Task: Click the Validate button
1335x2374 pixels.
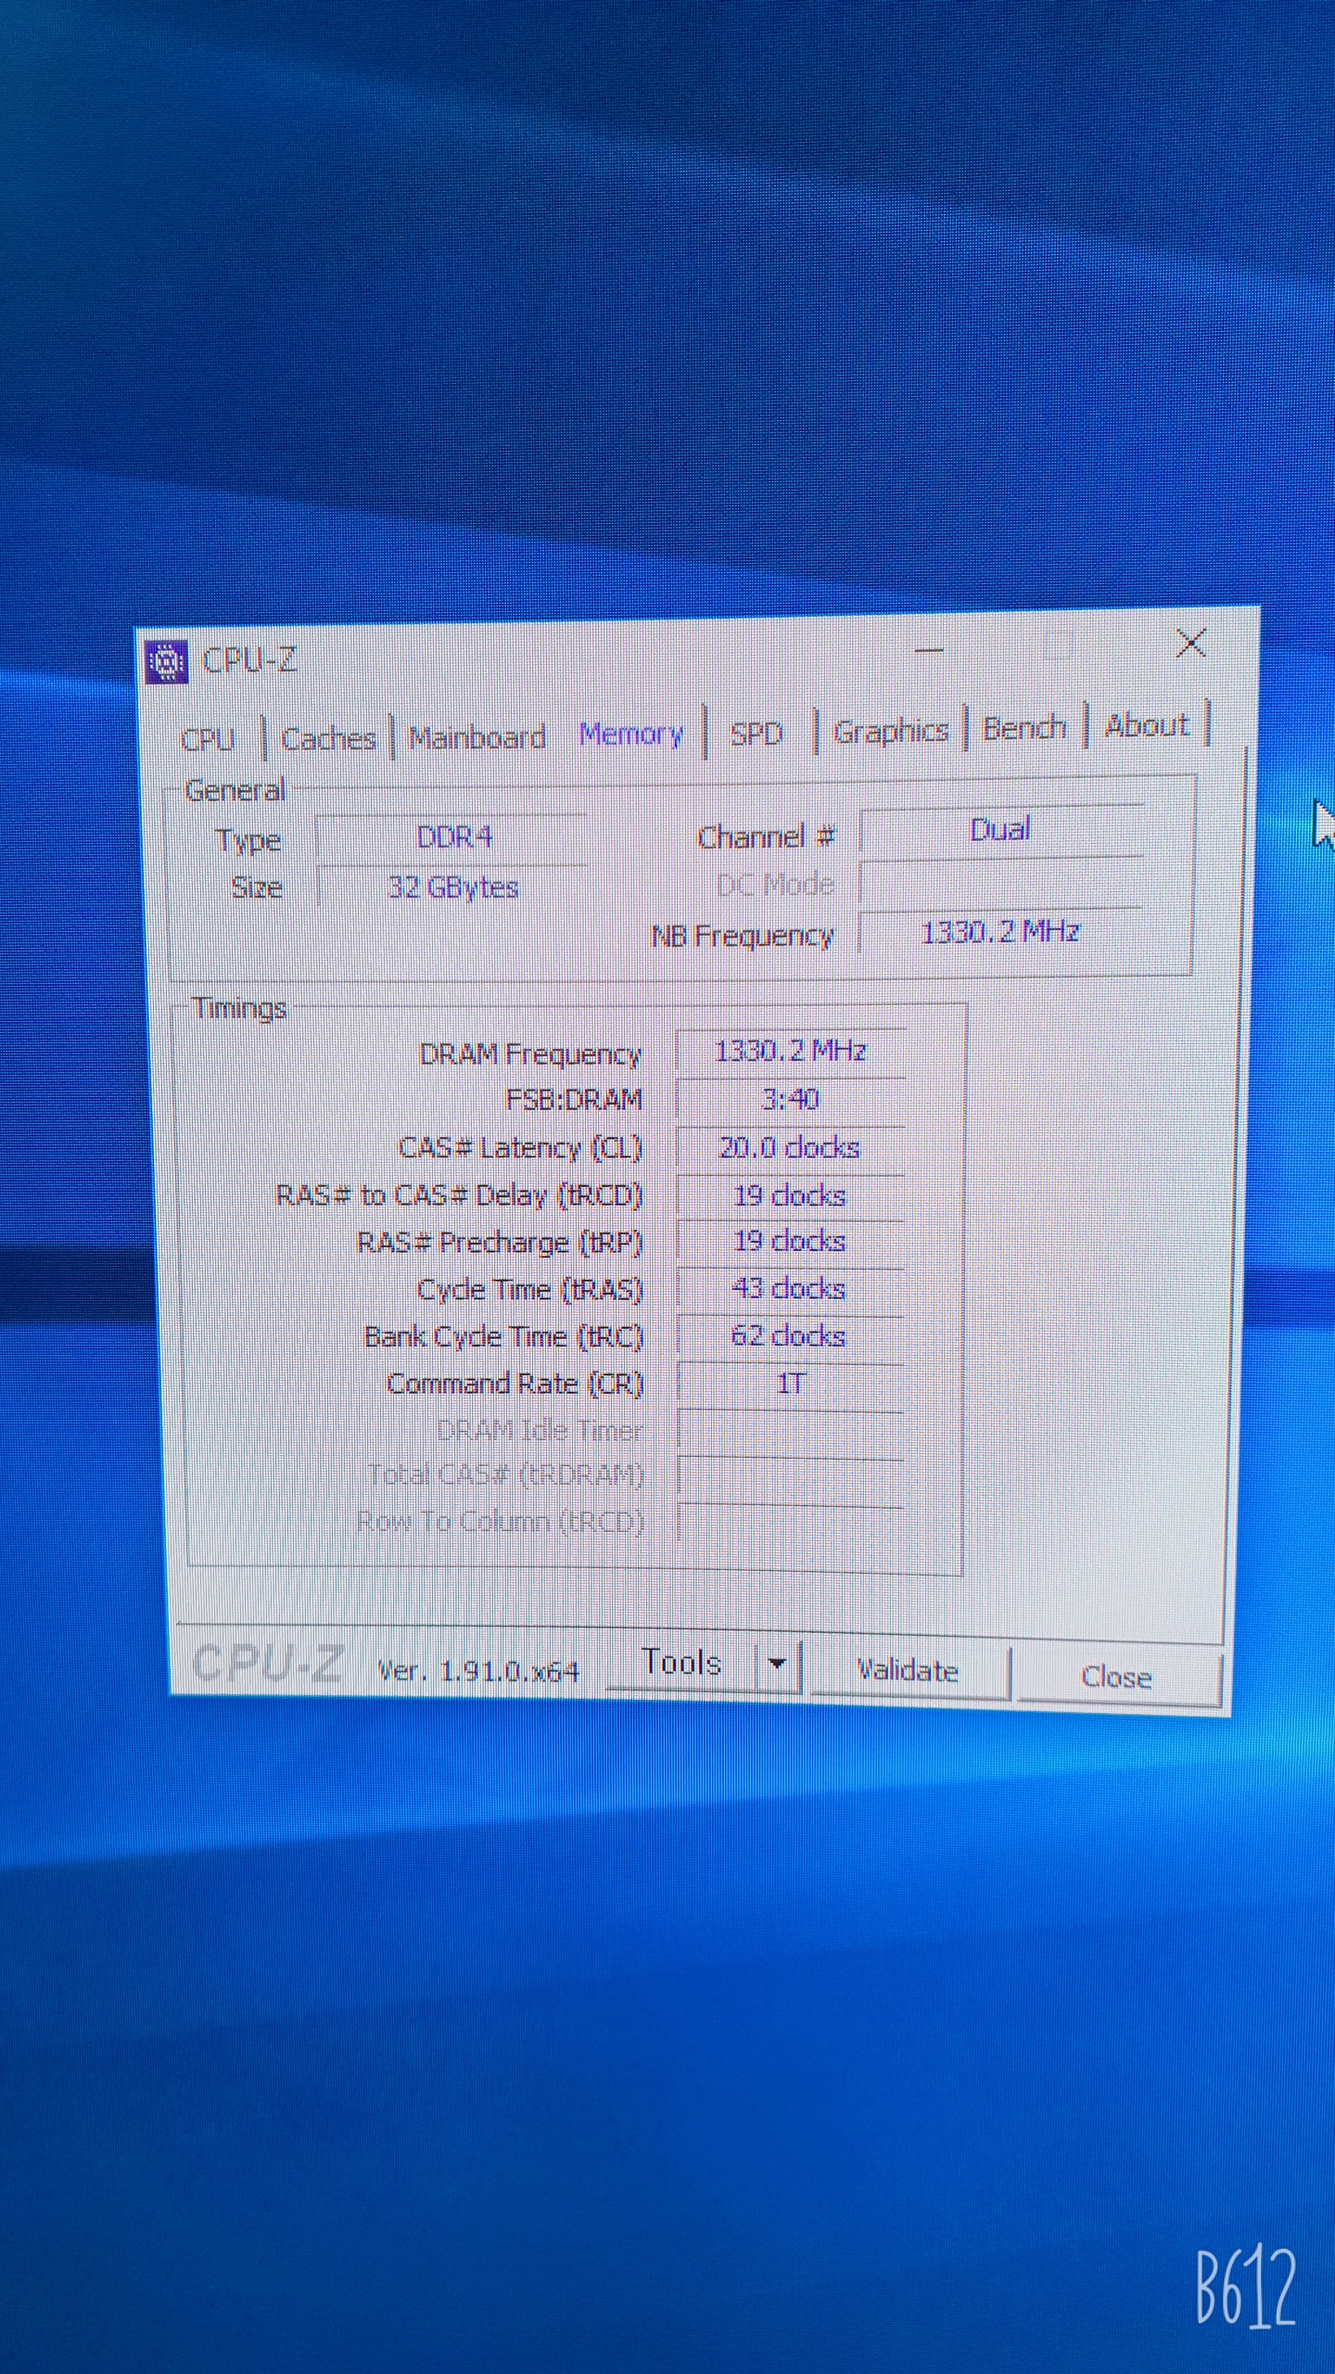Action: [908, 1670]
